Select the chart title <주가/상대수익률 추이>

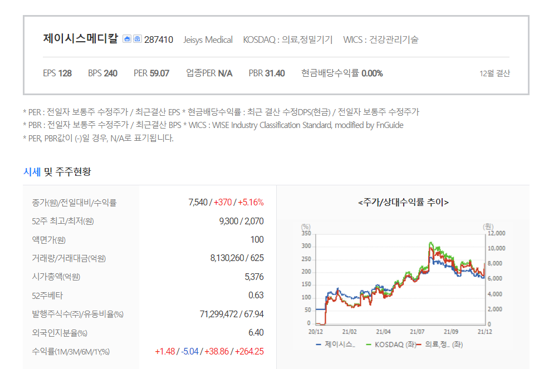(403, 202)
